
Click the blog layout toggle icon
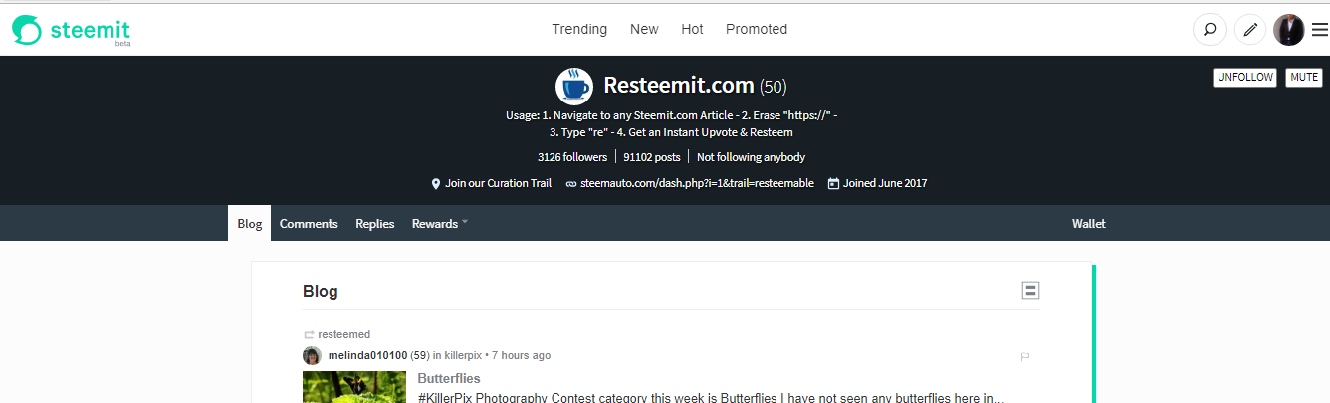pos(1031,291)
